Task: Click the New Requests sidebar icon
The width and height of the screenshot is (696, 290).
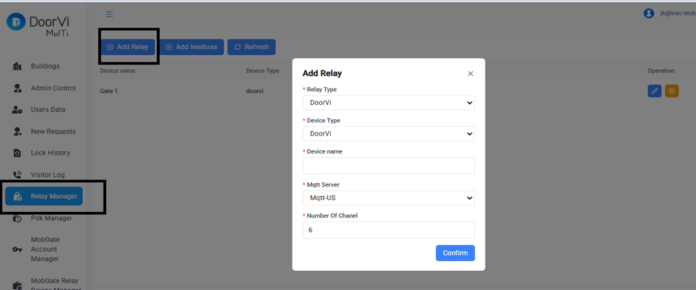Action: point(17,132)
